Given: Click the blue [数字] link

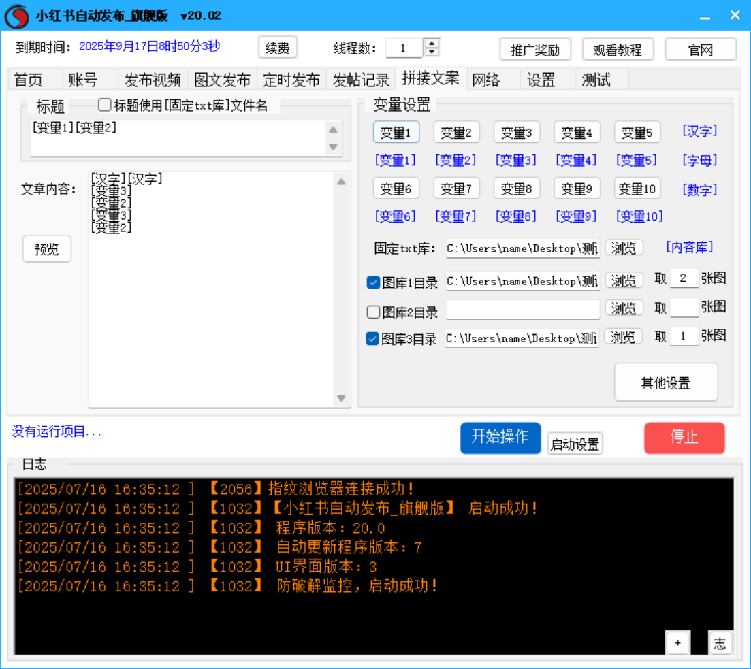Looking at the screenshot, I should click(x=700, y=190).
